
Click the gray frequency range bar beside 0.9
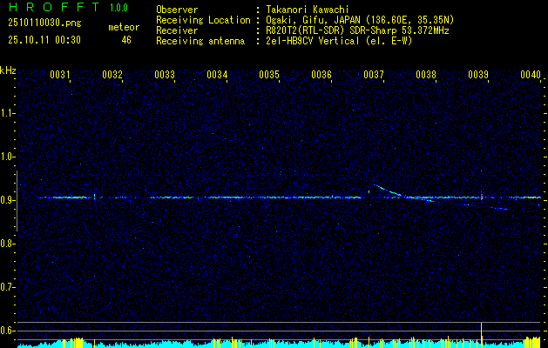17,201
